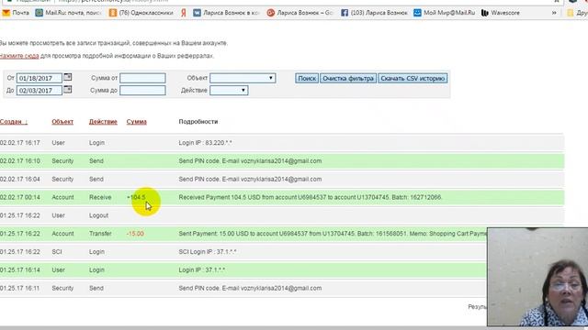
Task: Select the -15.00 amount
Action: coord(135,234)
